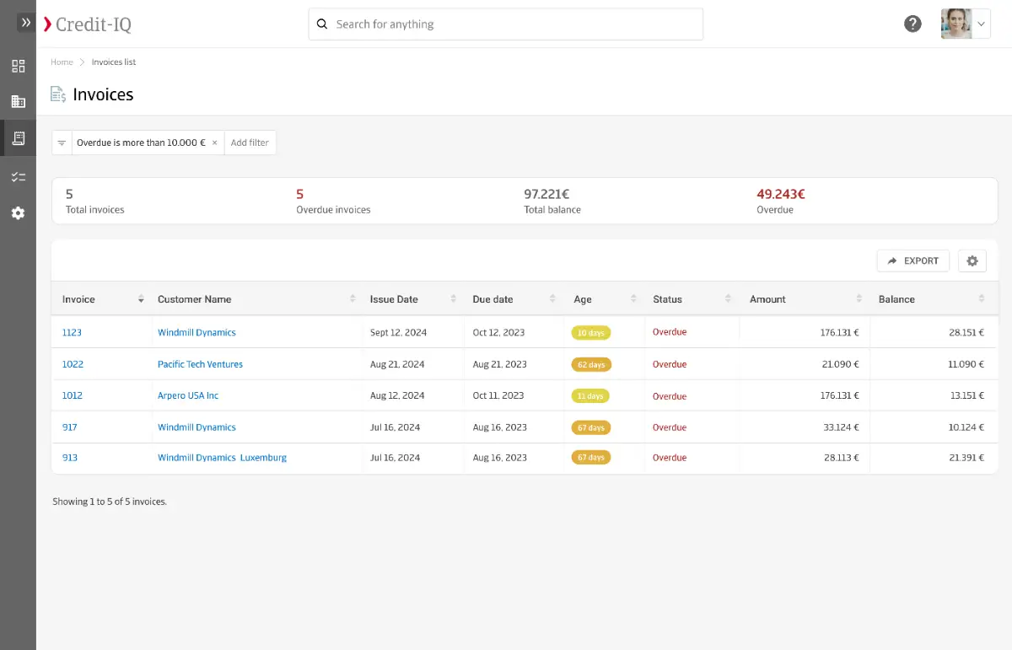The image size is (1012, 650).
Task: Click the Export button
Action: point(912,261)
